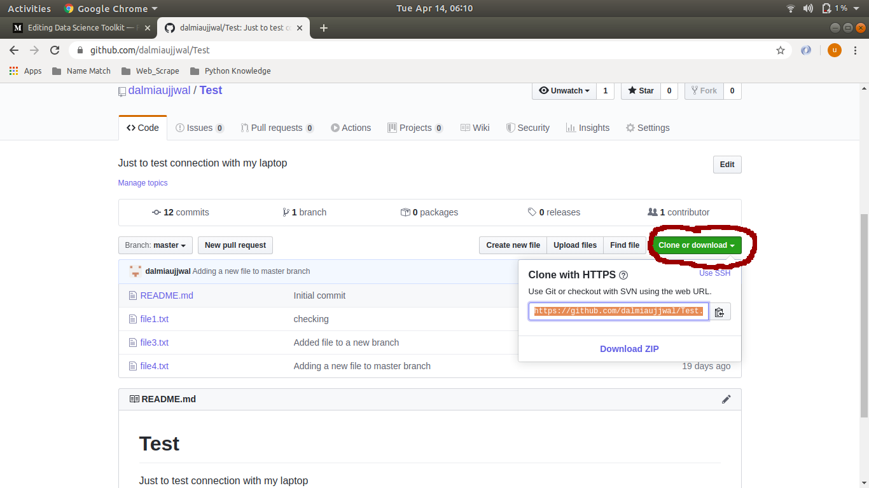Viewport: 869px width, 488px height.
Task: Toggle the Clone or download dropdown
Action: pyautogui.click(x=697, y=245)
